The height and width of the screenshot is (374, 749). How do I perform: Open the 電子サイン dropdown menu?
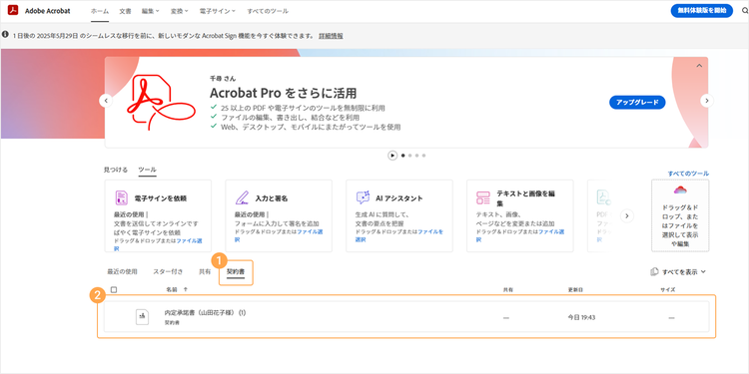coord(218,11)
